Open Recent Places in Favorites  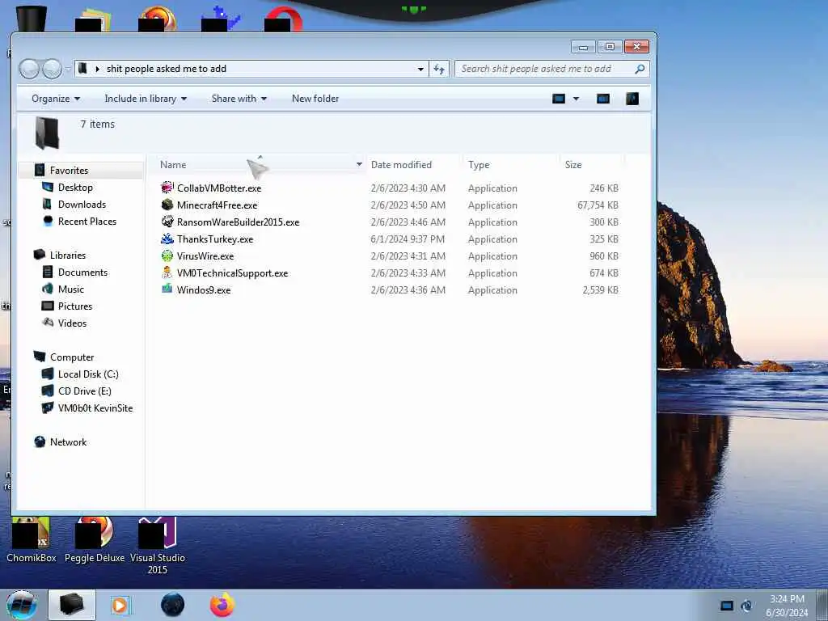coord(87,222)
